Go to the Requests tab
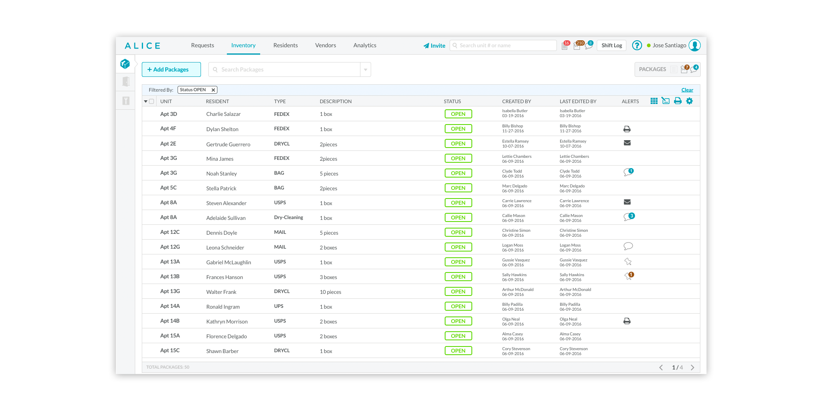This screenshot has width=822, height=411. tap(203, 45)
